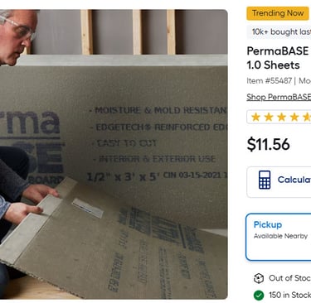Image resolution: width=311 pixels, height=303 pixels.
Task: Click the fourth gold rating star
Action: click(x=294, y=117)
